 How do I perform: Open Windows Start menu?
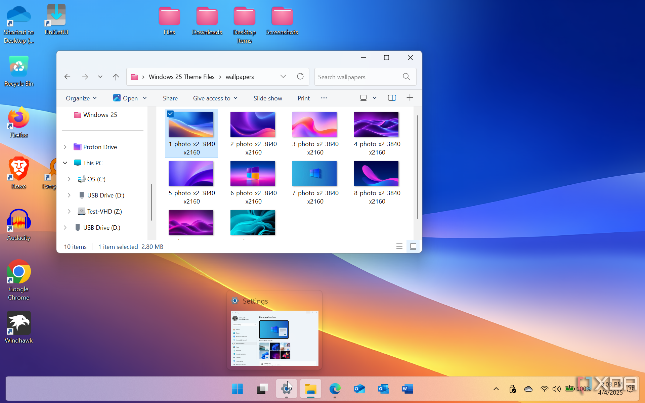(238, 389)
